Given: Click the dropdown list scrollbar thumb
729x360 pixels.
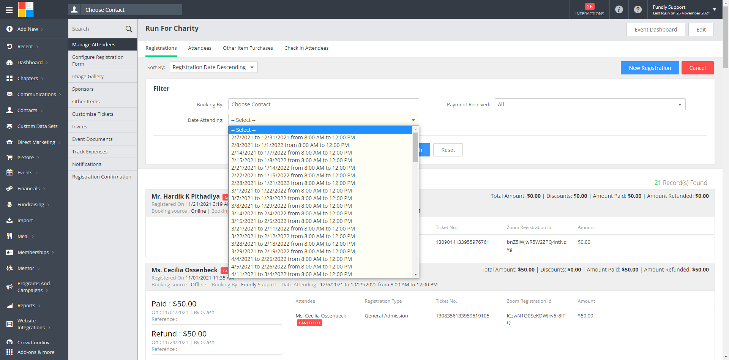Looking at the screenshot, I should pyautogui.click(x=415, y=147).
